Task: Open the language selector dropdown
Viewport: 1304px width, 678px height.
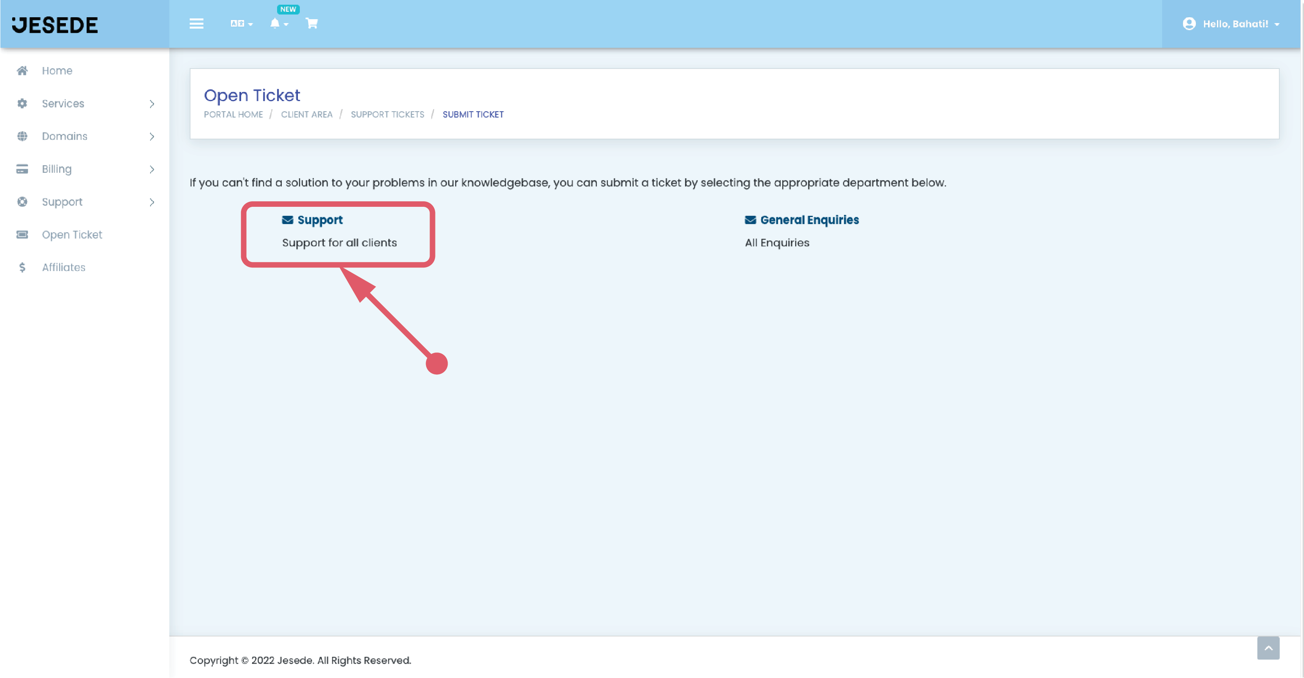Action: coord(241,24)
